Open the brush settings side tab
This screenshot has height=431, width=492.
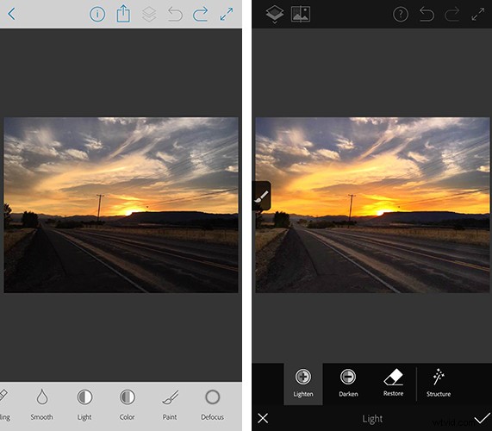(261, 196)
